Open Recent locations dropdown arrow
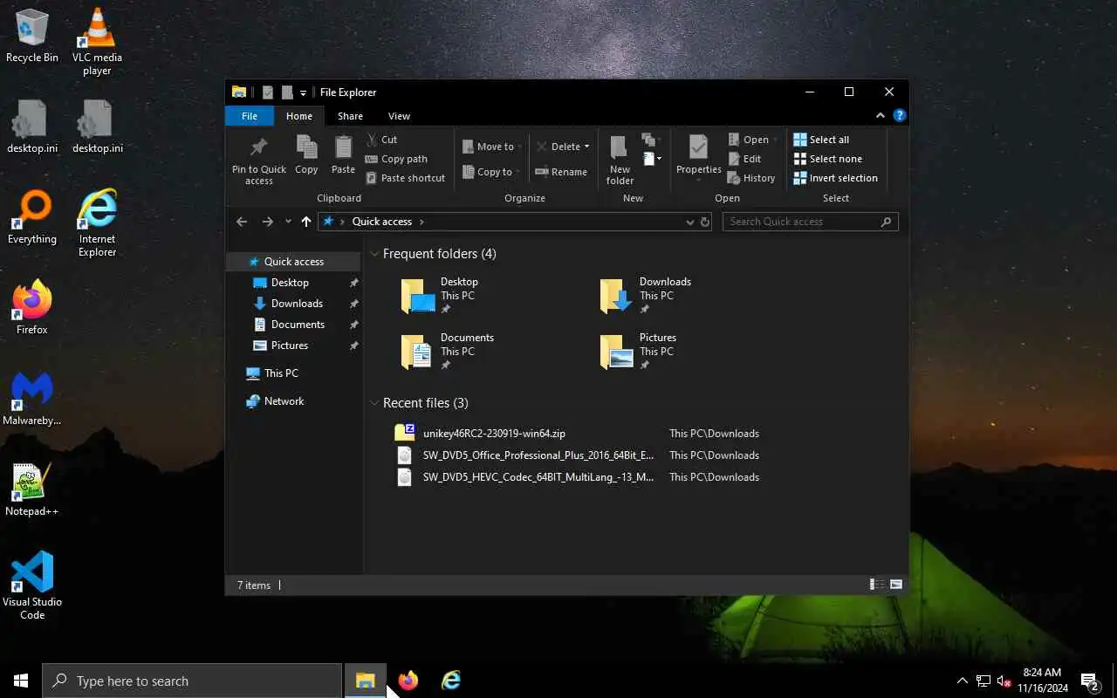The height and width of the screenshot is (698, 1117). (288, 222)
